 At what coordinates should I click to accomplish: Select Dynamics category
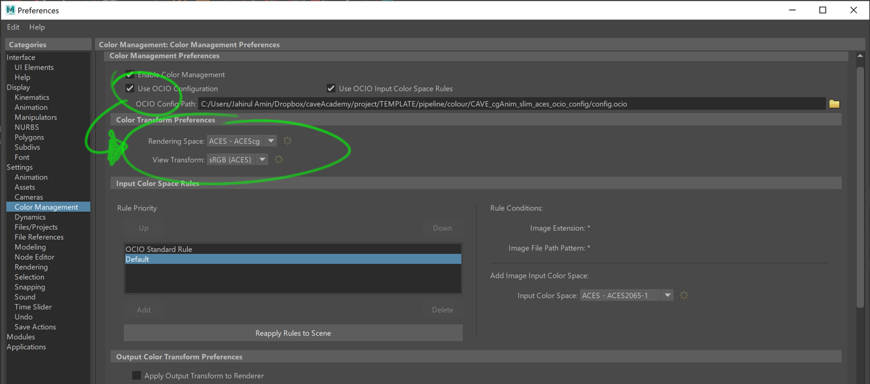coord(30,217)
